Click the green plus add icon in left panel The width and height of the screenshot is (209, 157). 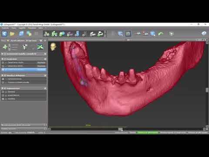[5, 47]
